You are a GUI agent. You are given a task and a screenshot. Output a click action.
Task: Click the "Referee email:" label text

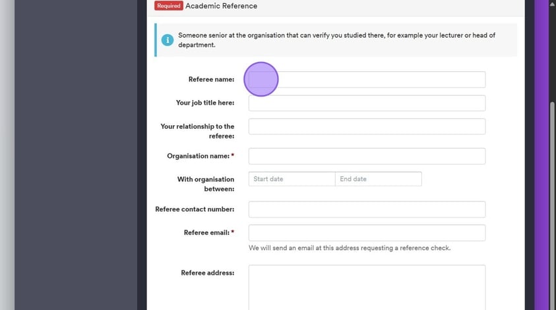click(206, 232)
